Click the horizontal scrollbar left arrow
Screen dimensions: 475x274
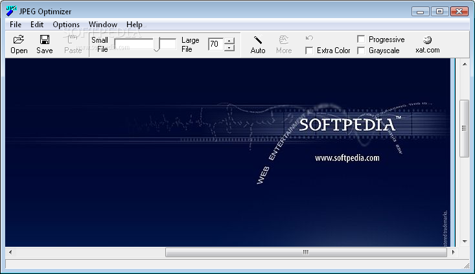(10, 252)
